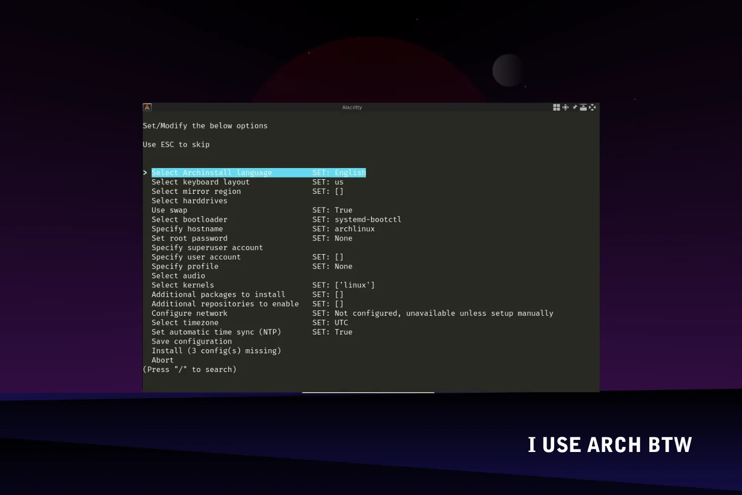This screenshot has height=495, width=742.
Task: Click the four-arrow move icon in title bar
Action: (x=566, y=107)
